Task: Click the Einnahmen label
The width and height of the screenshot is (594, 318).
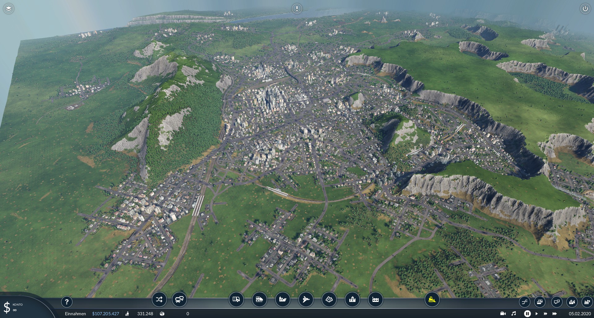Action: (75, 314)
